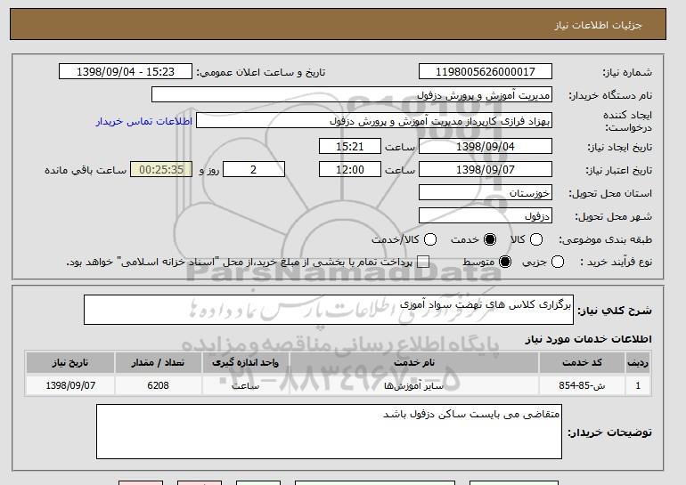
Task: Select the کالا/خدمت radio button
Action: (430, 239)
